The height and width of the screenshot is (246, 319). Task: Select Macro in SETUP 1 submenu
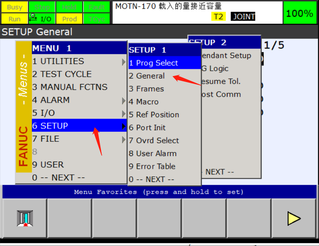(165, 102)
